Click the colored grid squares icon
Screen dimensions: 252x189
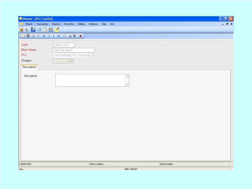[x=51, y=30]
